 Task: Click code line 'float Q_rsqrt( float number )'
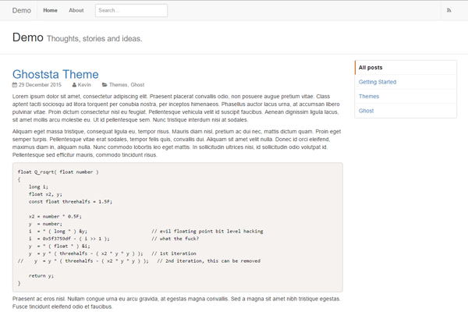tap(58, 172)
